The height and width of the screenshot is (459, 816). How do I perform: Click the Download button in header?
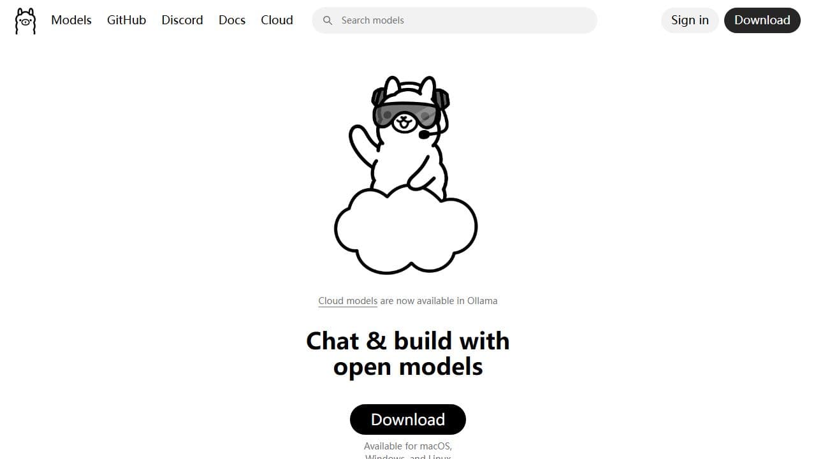pyautogui.click(x=762, y=20)
